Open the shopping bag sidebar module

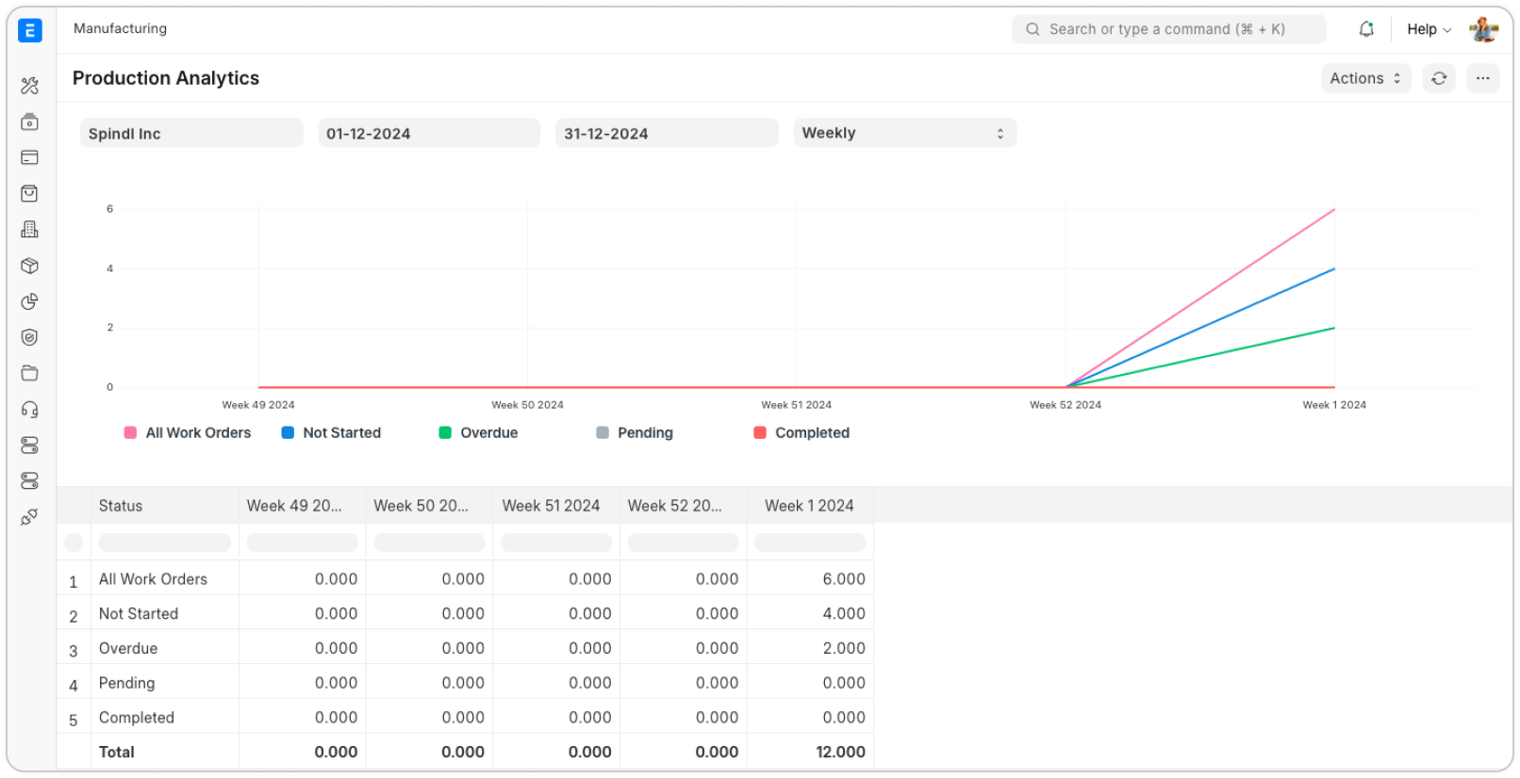(x=30, y=193)
